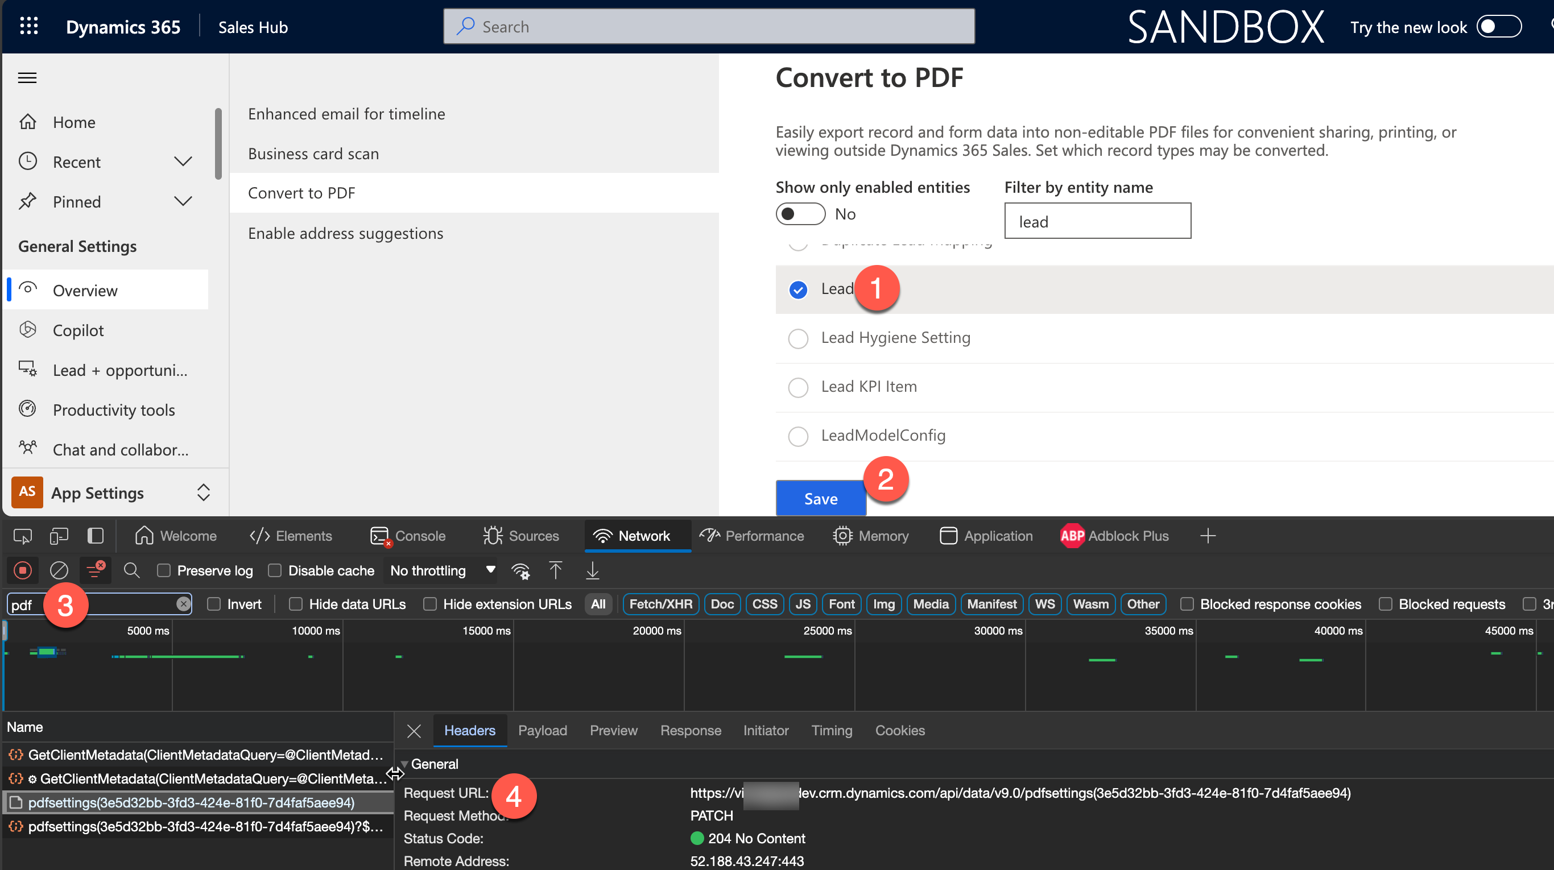Filter requests by JS type
Viewport: 1554px width, 870px height.
click(x=803, y=604)
